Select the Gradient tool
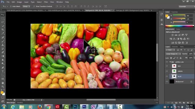The width and height of the screenshot is (195, 109). pyautogui.click(x=3, y=56)
